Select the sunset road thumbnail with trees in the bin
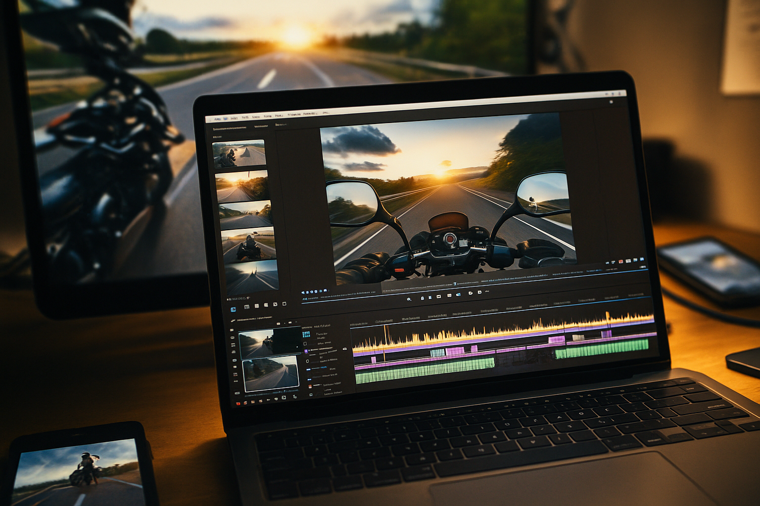The image size is (760, 506). pyautogui.click(x=242, y=186)
